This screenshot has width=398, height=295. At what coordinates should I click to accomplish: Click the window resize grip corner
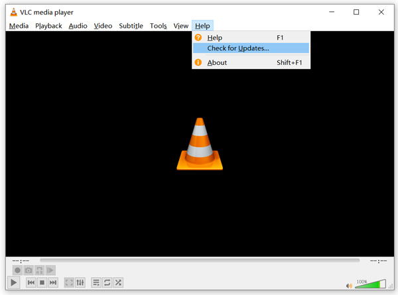391,286
